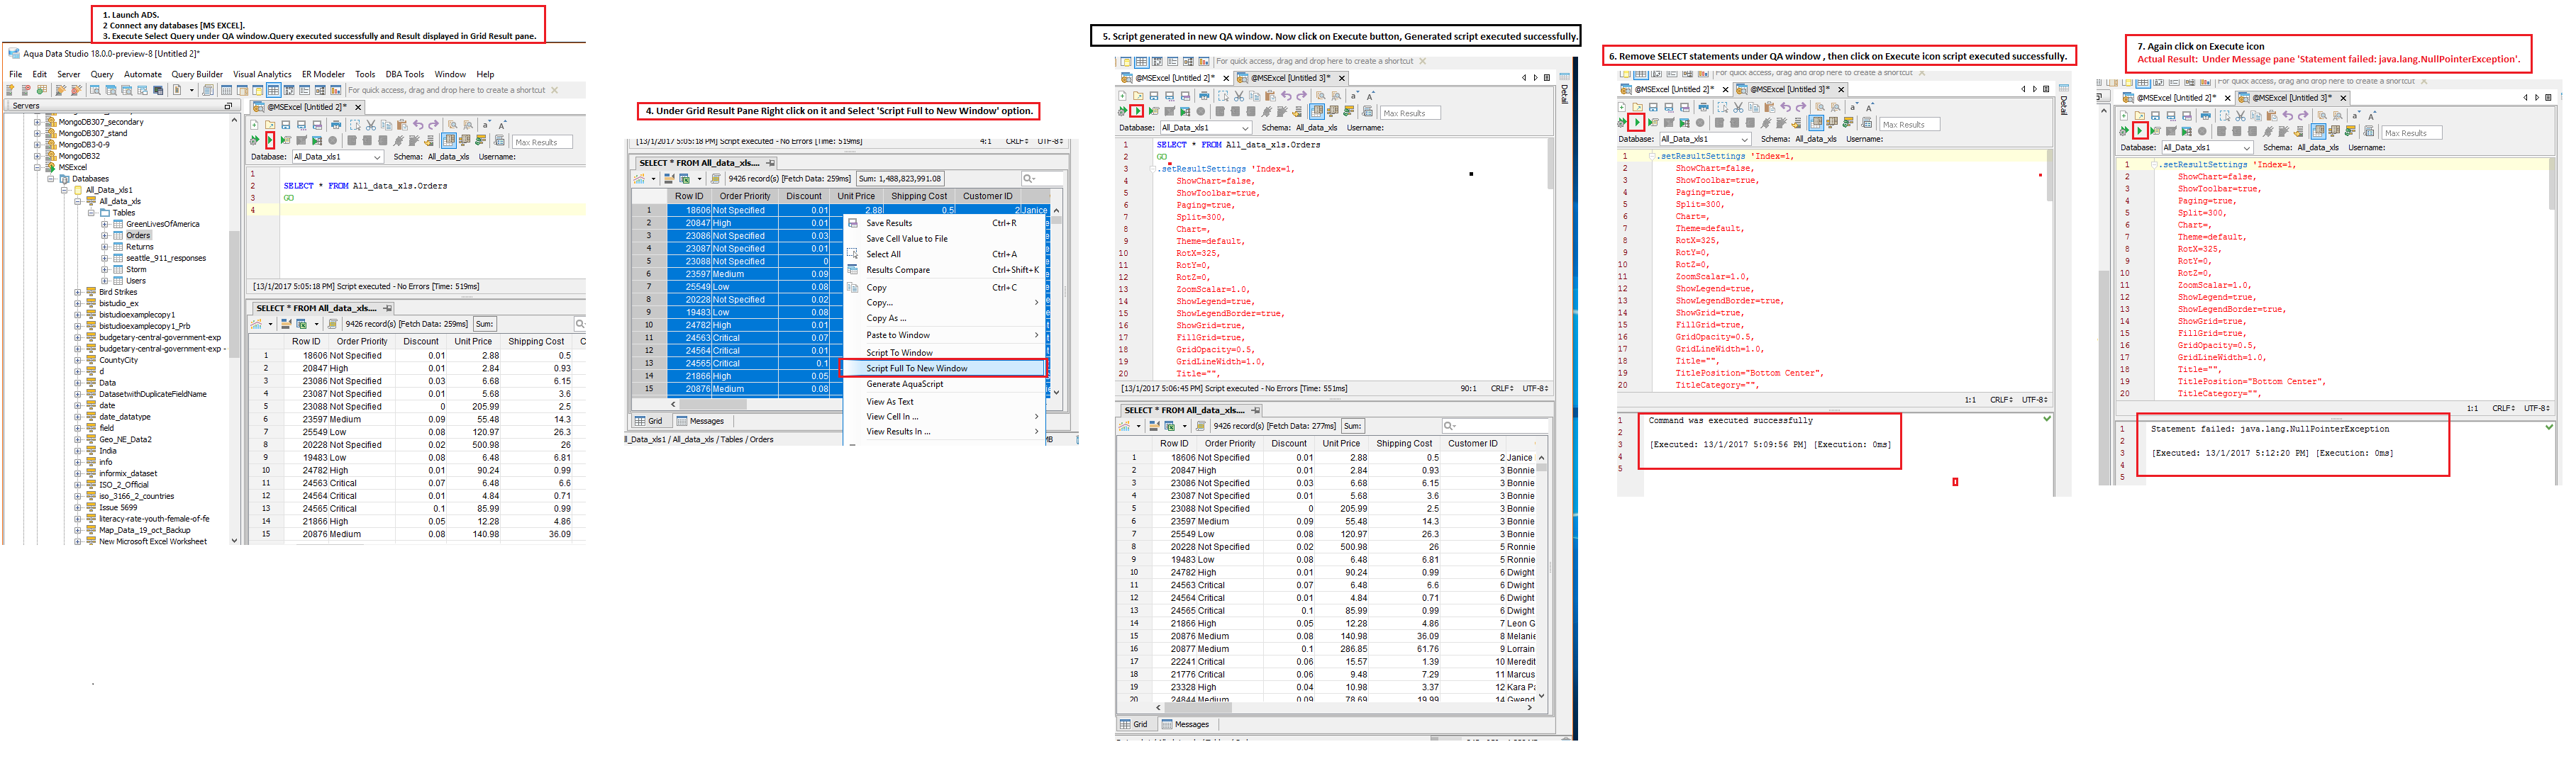Toggle grid results mode button in 'Command was executed' window toolbar
2576x771 pixels.
coord(1816,123)
